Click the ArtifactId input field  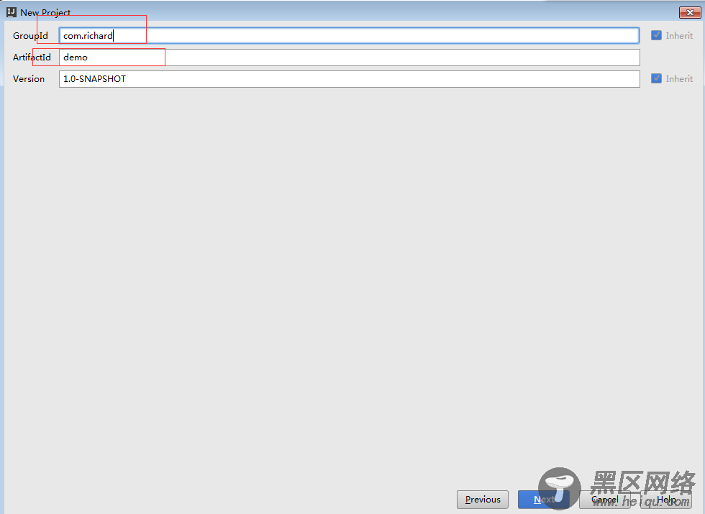click(349, 57)
